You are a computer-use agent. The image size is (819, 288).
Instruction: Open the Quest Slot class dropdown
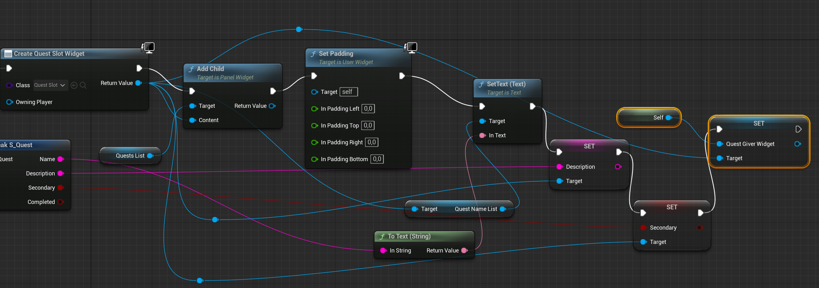(x=50, y=85)
